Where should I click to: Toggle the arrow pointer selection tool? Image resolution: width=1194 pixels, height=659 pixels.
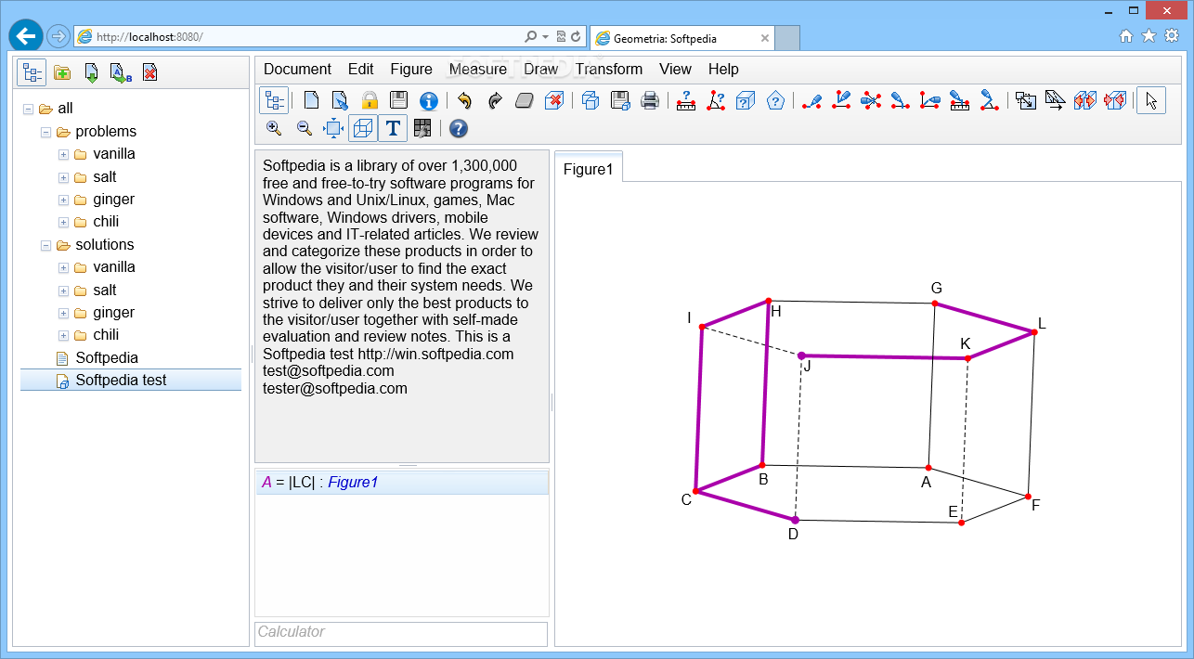[x=1151, y=100]
